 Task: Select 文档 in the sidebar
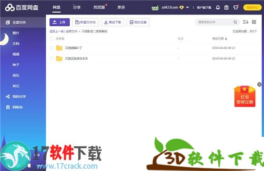(16, 44)
